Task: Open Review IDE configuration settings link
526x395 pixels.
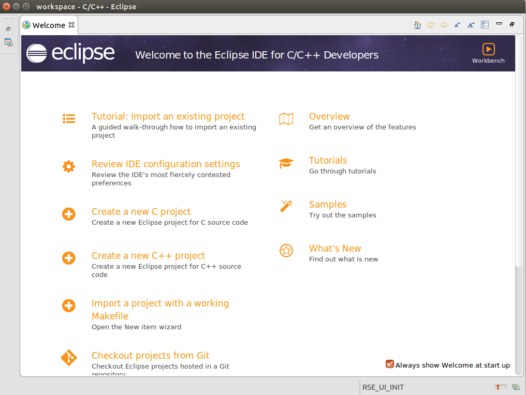Action: pyautogui.click(x=166, y=164)
